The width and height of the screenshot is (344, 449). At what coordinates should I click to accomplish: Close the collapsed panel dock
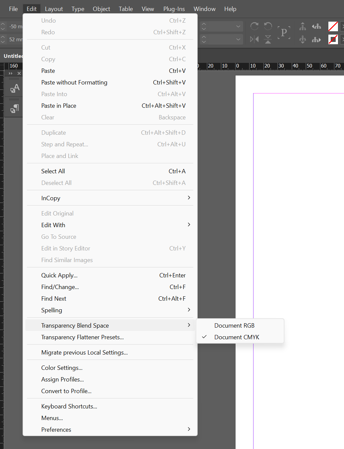[x=19, y=73]
